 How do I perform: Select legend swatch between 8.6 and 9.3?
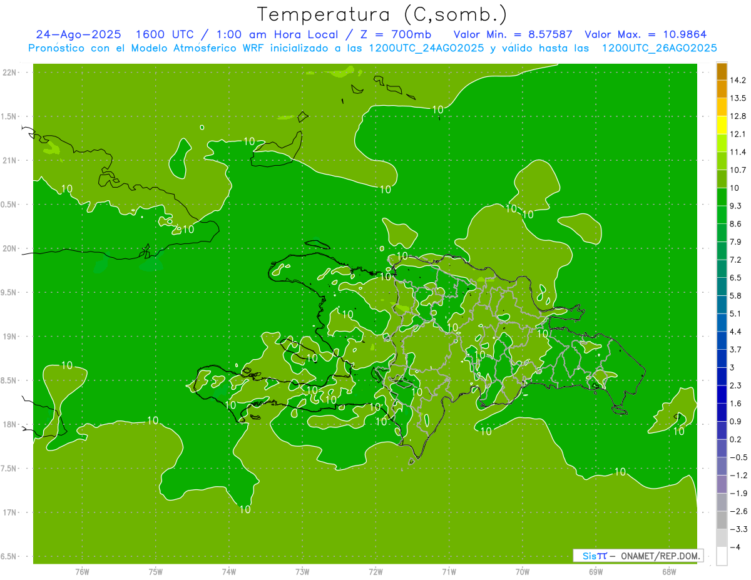tap(722, 215)
